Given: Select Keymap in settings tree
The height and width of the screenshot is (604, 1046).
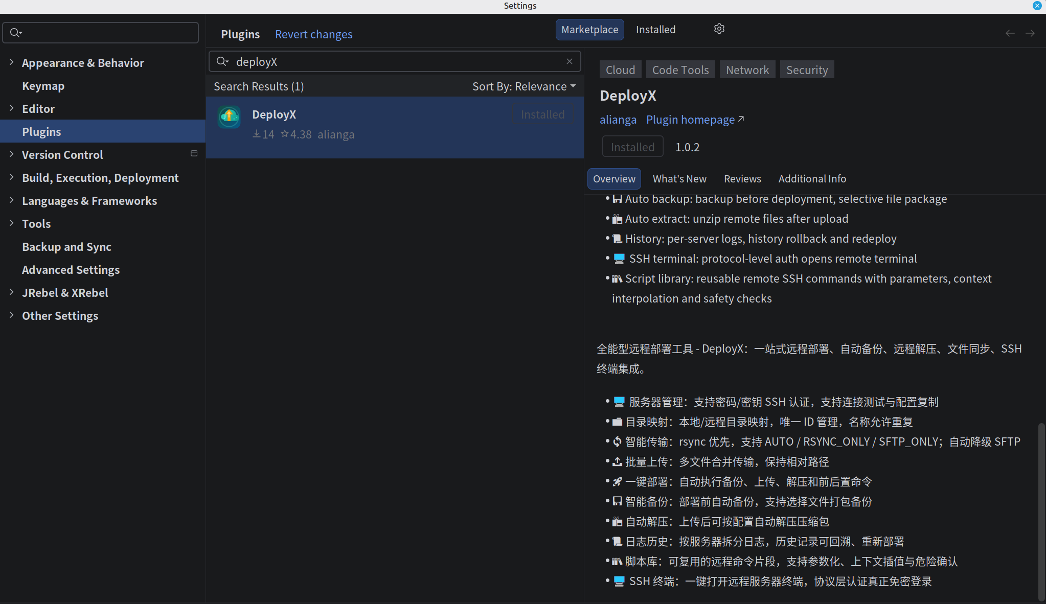Looking at the screenshot, I should tap(43, 86).
